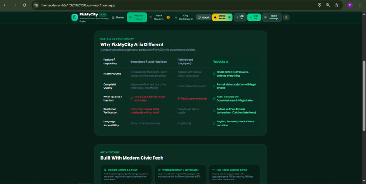366x184 pixels.
Task: Click the location pin icon in address bar
Action: coord(319,5)
